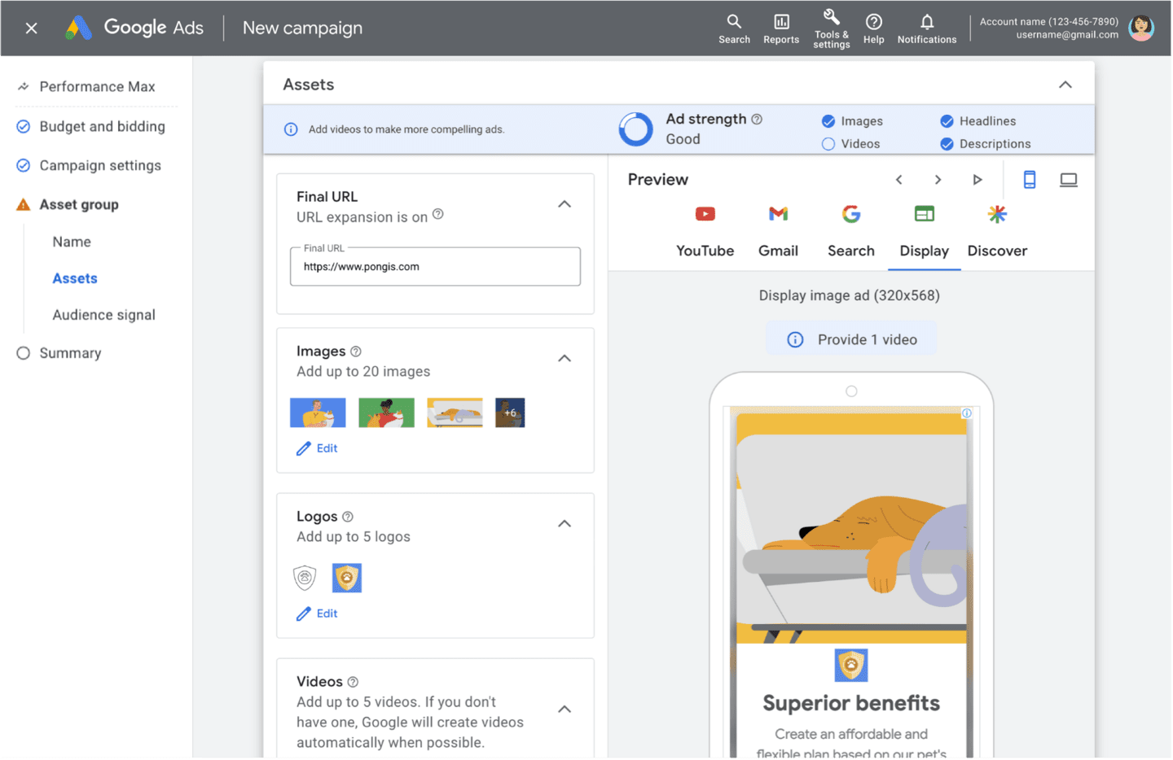Image resolution: width=1173 pixels, height=760 pixels.
Task: Open Audience signal sub-item
Action: pos(103,315)
